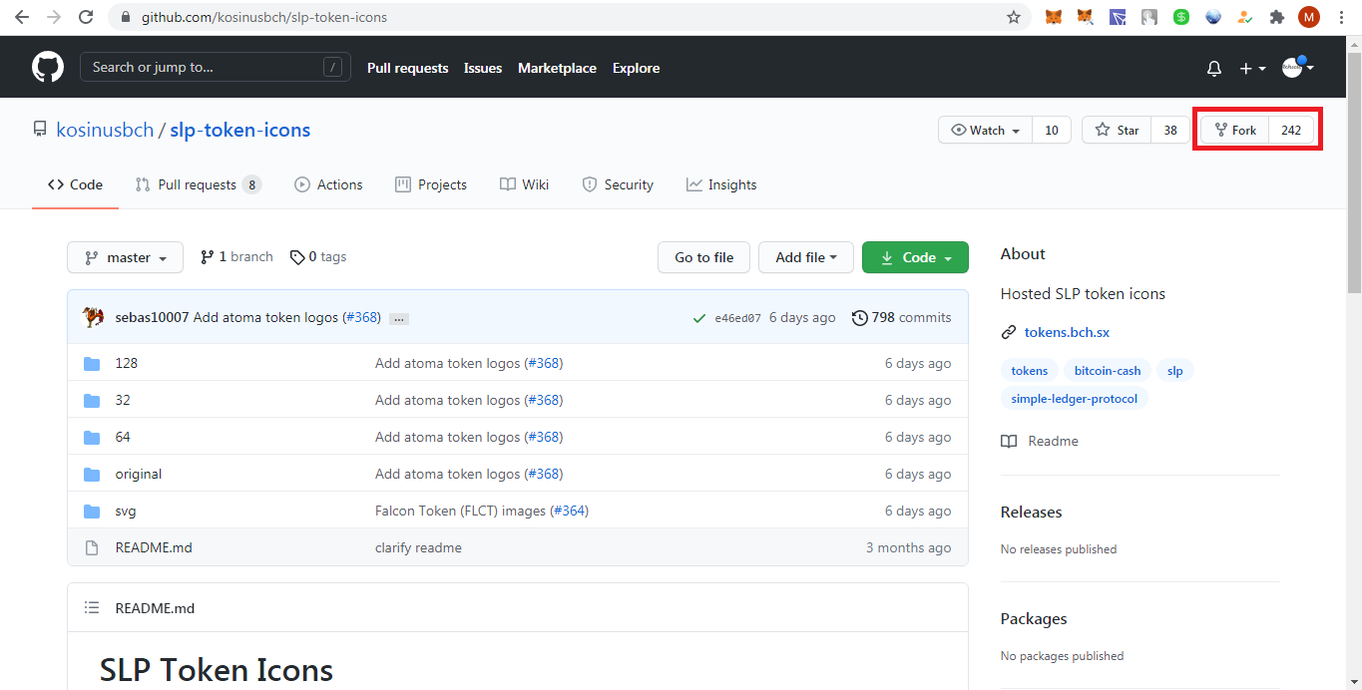Image resolution: width=1362 pixels, height=690 pixels.
Task: Focus the Search or jump to field
Action: (216, 67)
